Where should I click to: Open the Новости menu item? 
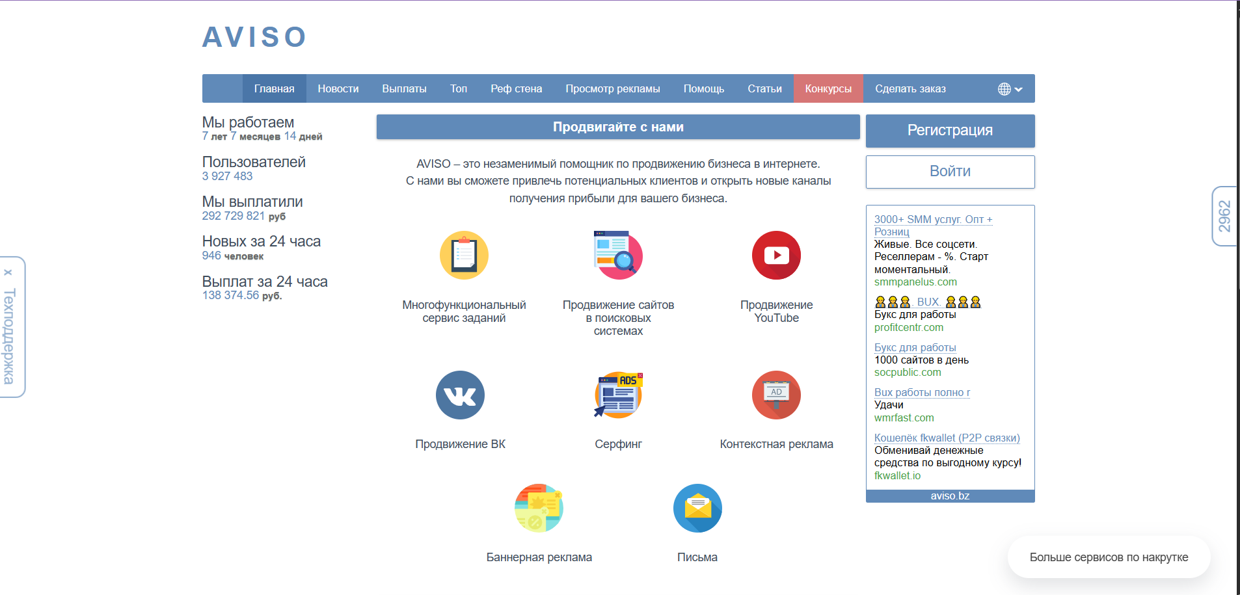pyautogui.click(x=338, y=88)
